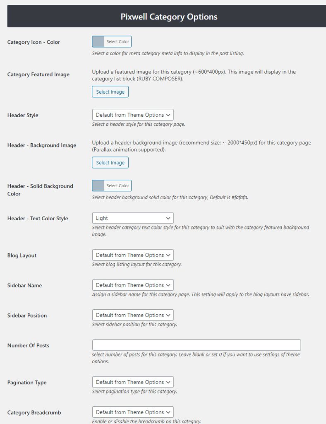Click 'Upload a header background image' text
Screen dimensions: 326x424
pos(201,146)
